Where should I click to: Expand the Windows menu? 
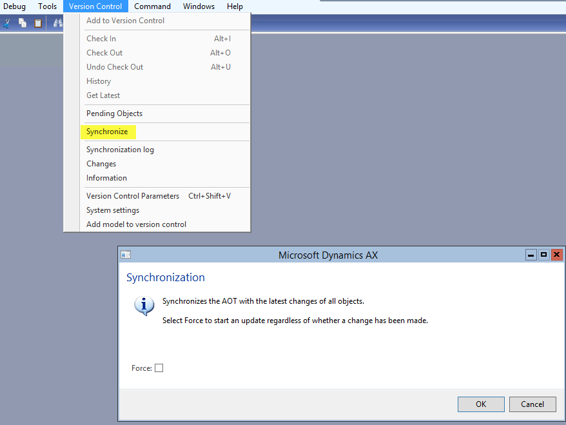(x=199, y=6)
